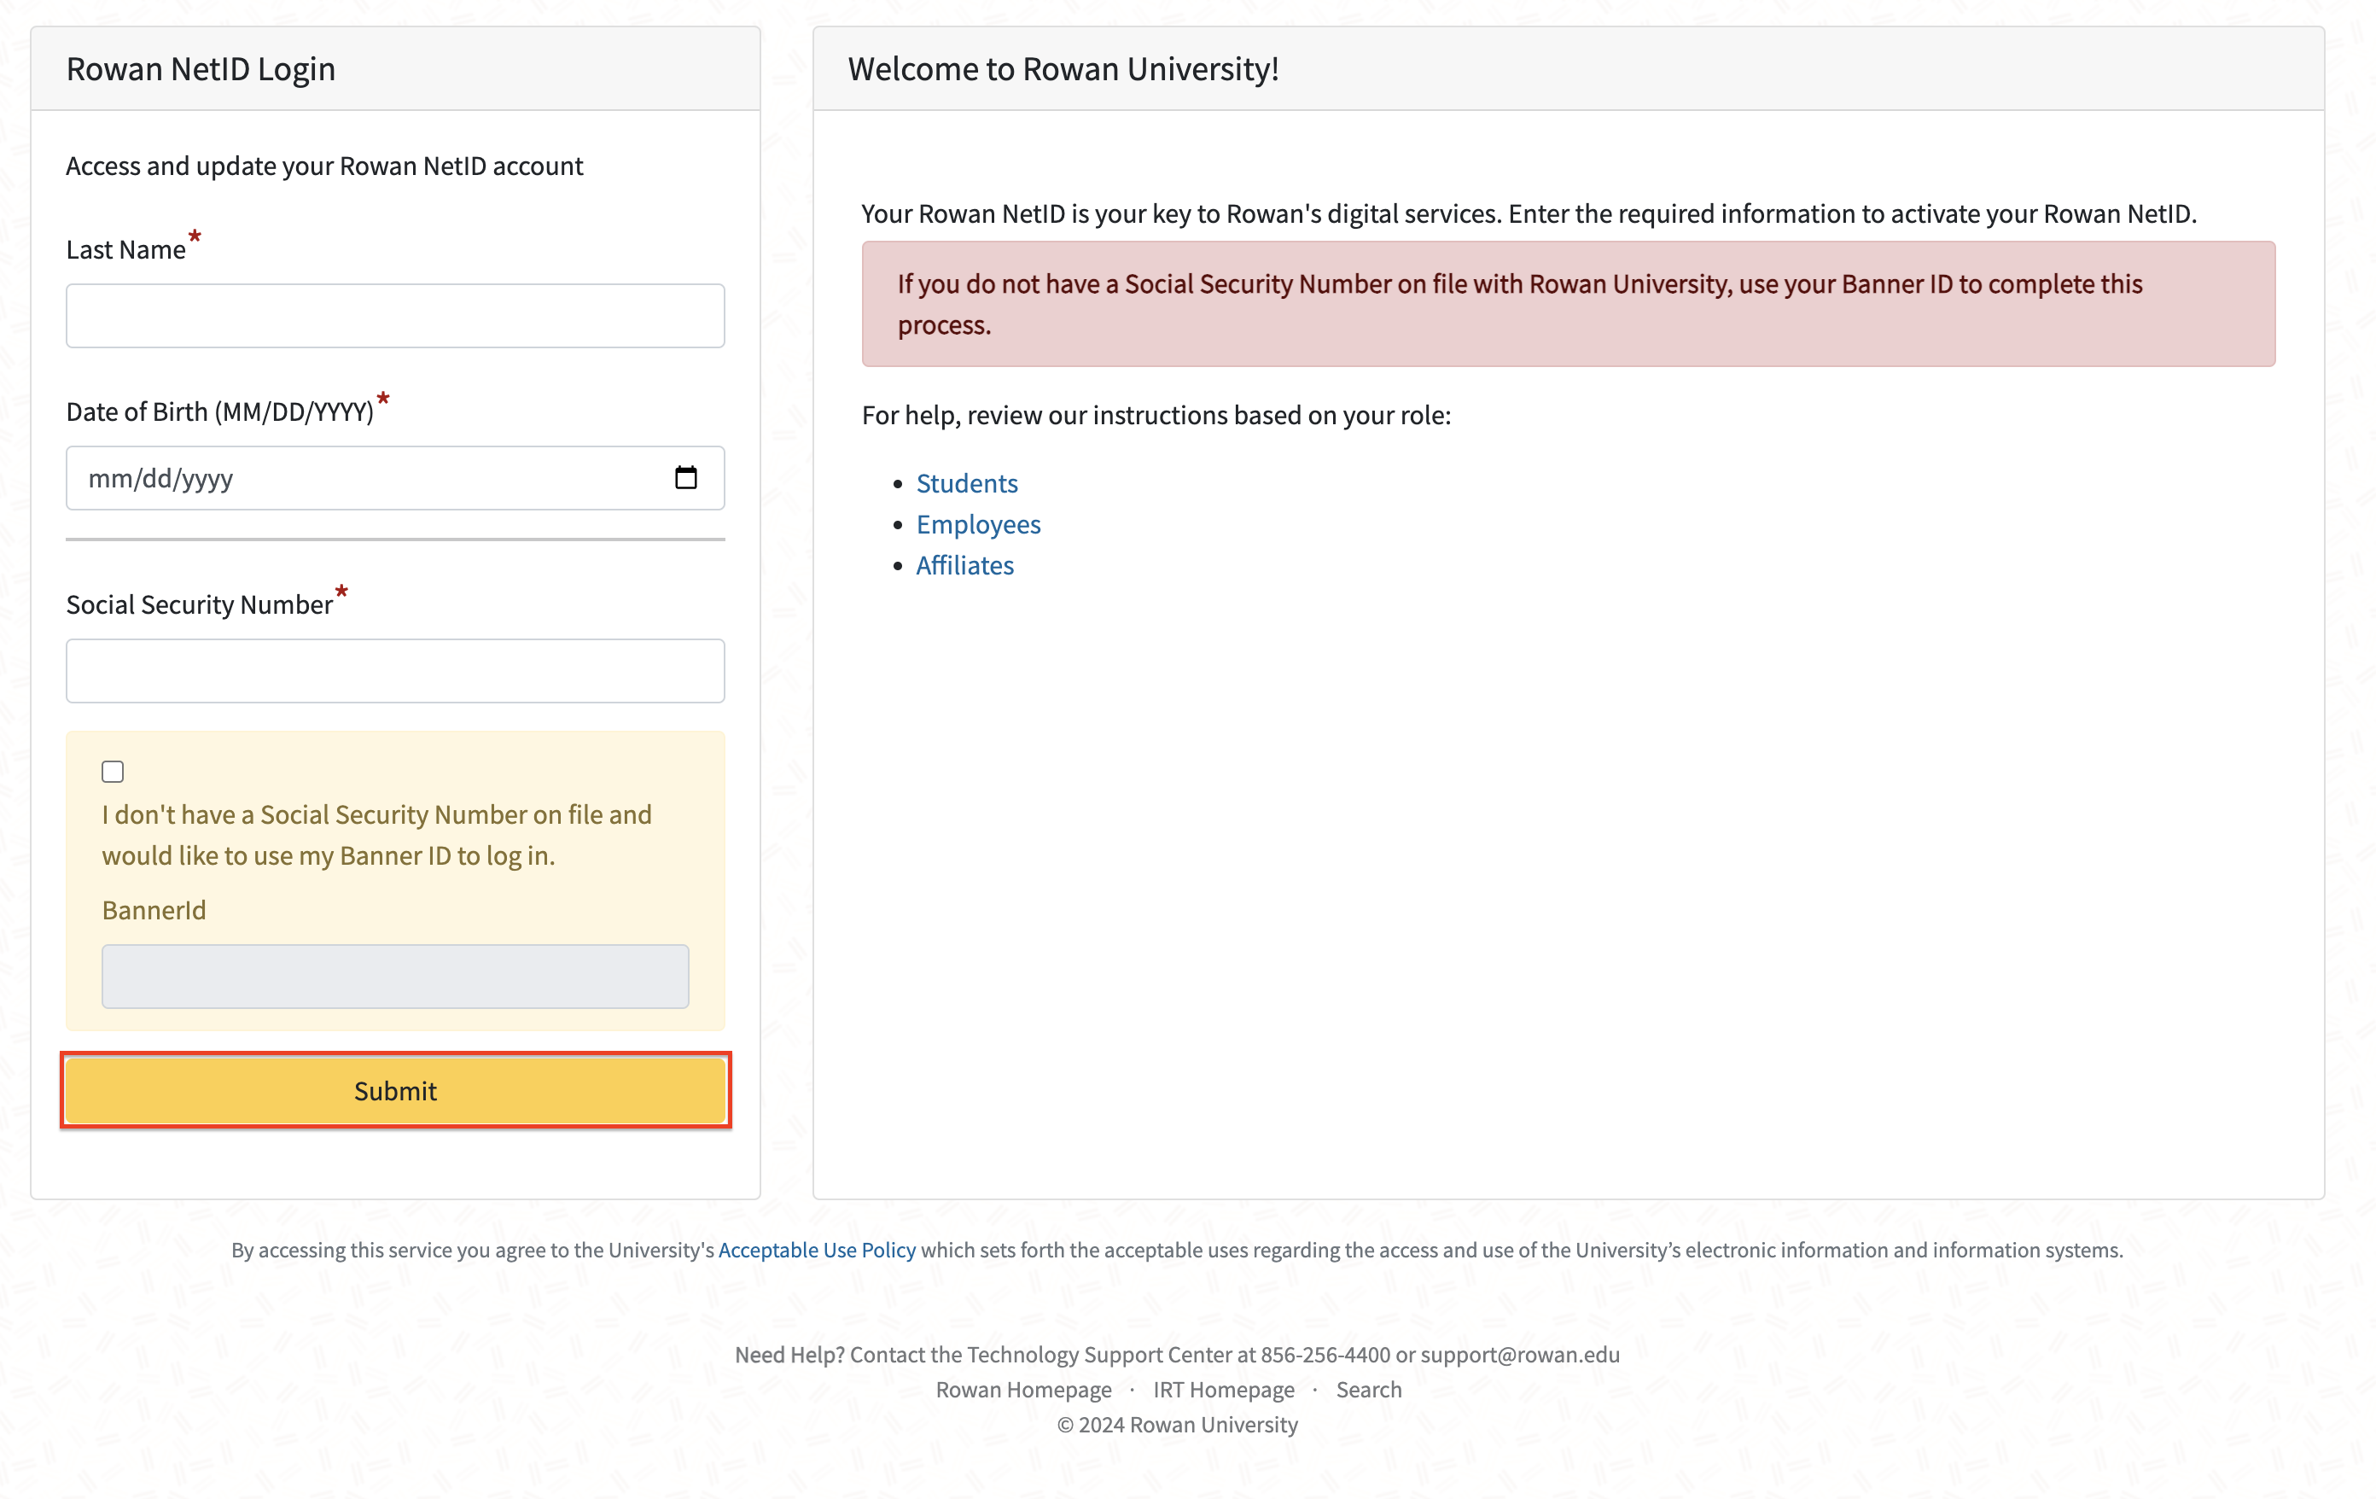The width and height of the screenshot is (2376, 1499).
Task: Click the Social Security Number label
Action: pos(200,604)
